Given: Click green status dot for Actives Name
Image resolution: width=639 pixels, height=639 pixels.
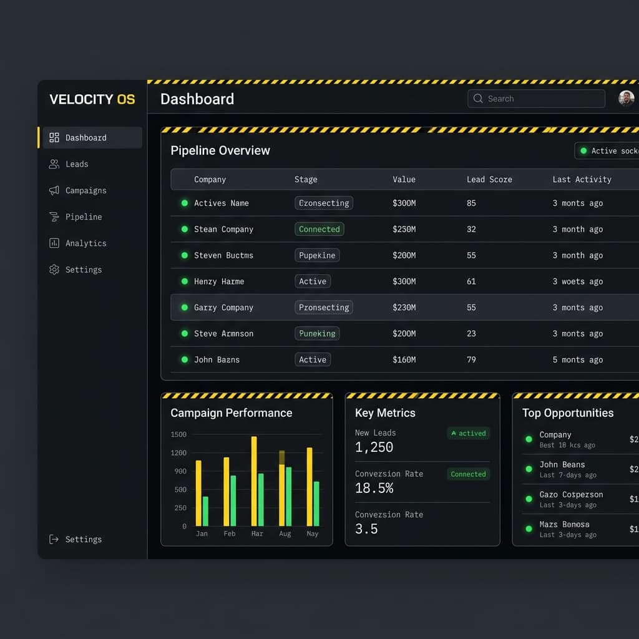Looking at the screenshot, I should pyautogui.click(x=185, y=203).
